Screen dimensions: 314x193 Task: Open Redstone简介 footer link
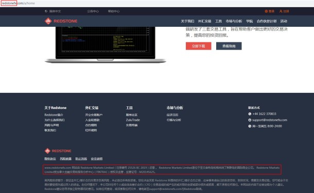point(54,115)
